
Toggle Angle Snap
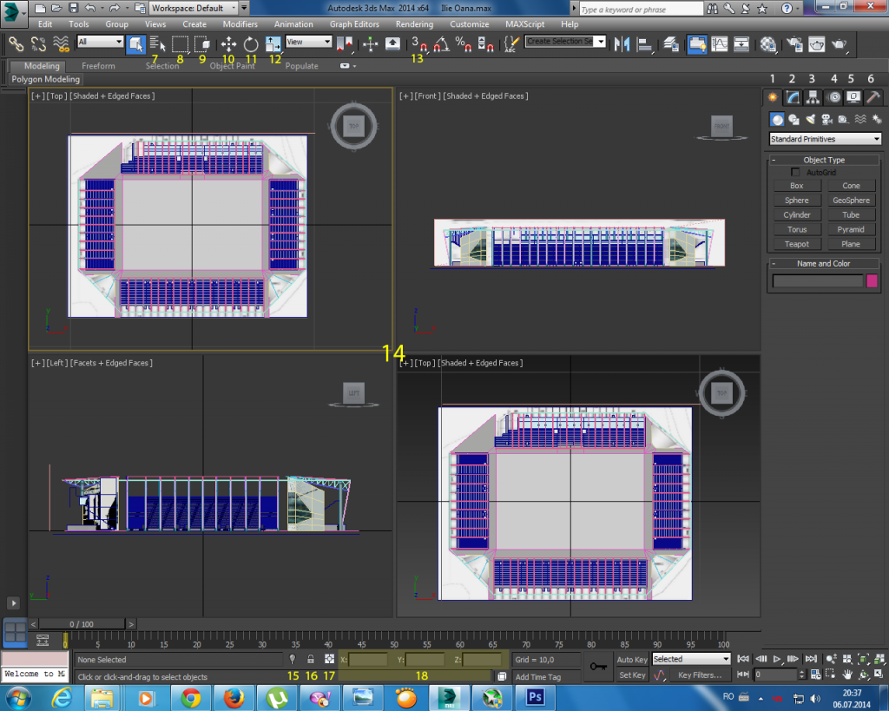coord(441,43)
